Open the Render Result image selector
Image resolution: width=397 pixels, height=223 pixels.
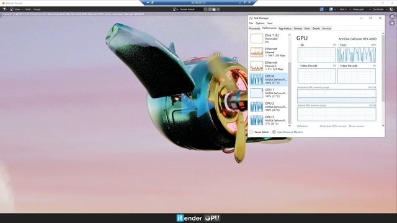point(187,9)
